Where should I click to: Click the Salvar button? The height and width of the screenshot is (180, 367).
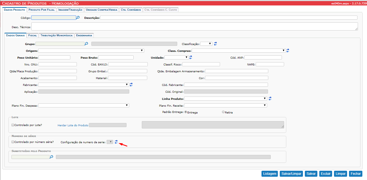(311, 174)
